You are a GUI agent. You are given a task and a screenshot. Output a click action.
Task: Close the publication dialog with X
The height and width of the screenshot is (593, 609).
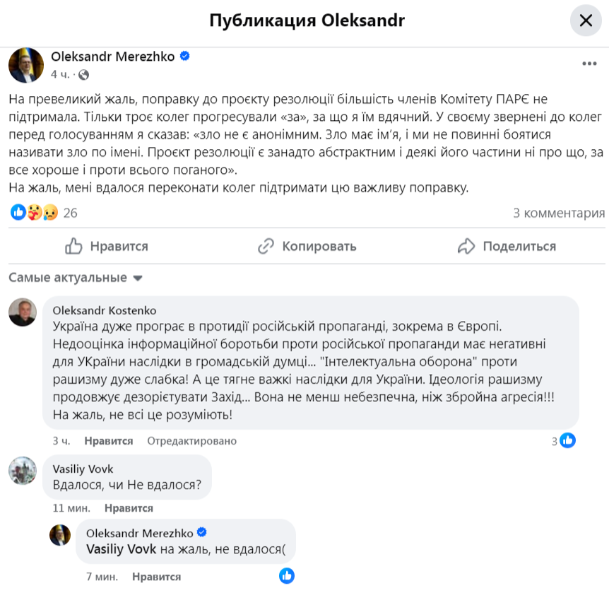click(586, 20)
